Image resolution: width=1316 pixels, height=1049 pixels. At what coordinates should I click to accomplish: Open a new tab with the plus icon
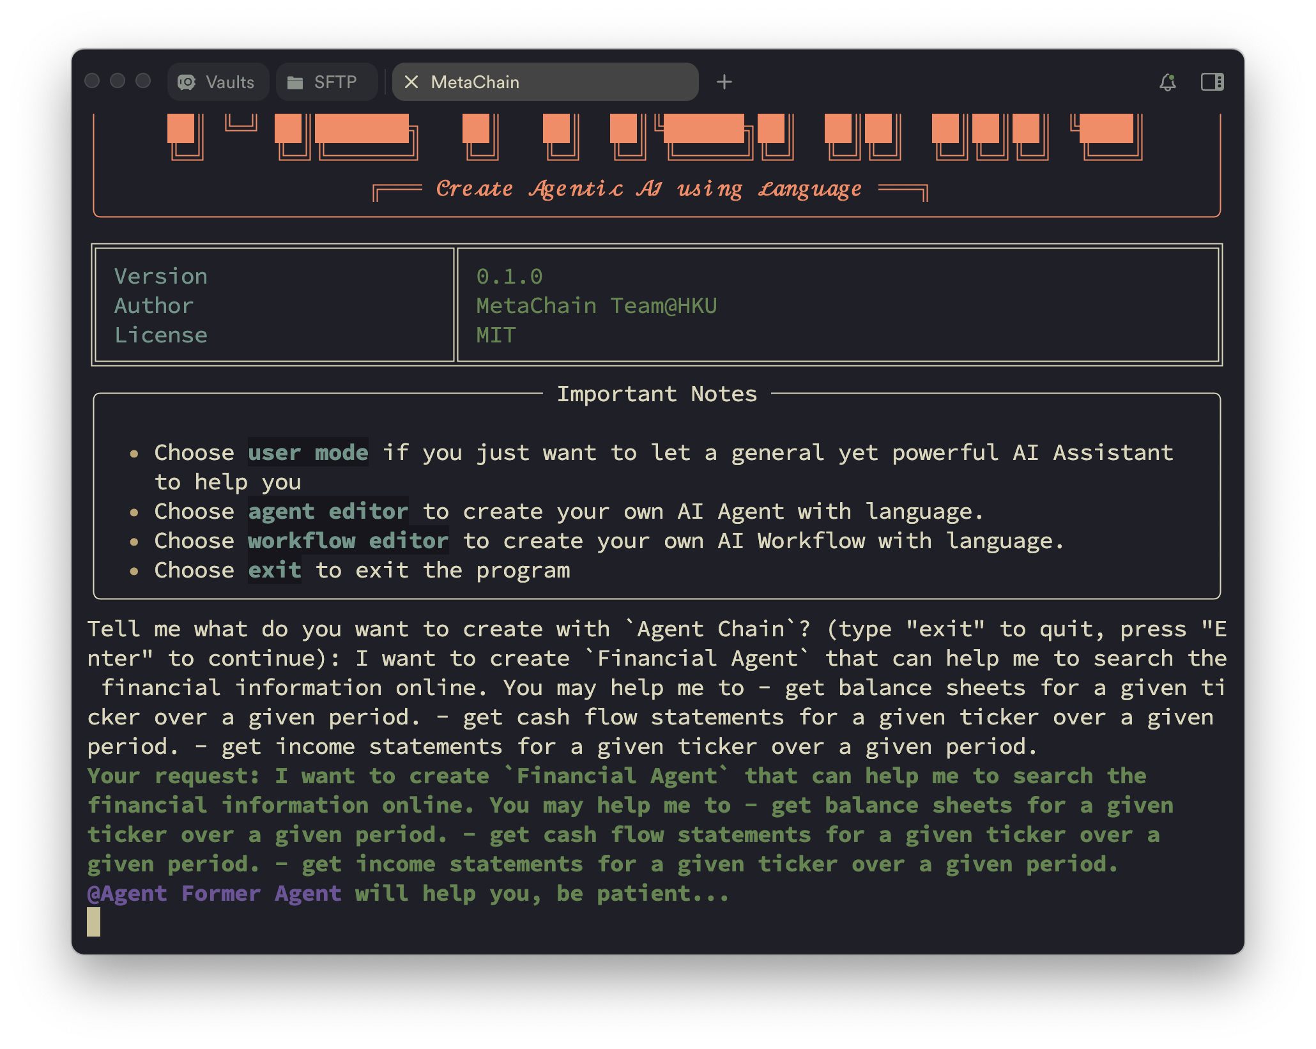coord(724,82)
